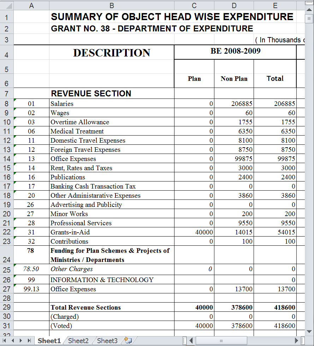Click the title cell 'SUMMARY OF OBJECT HEAD WISE EXPENDITURE'
This screenshot has width=314, height=346.
tap(172, 17)
